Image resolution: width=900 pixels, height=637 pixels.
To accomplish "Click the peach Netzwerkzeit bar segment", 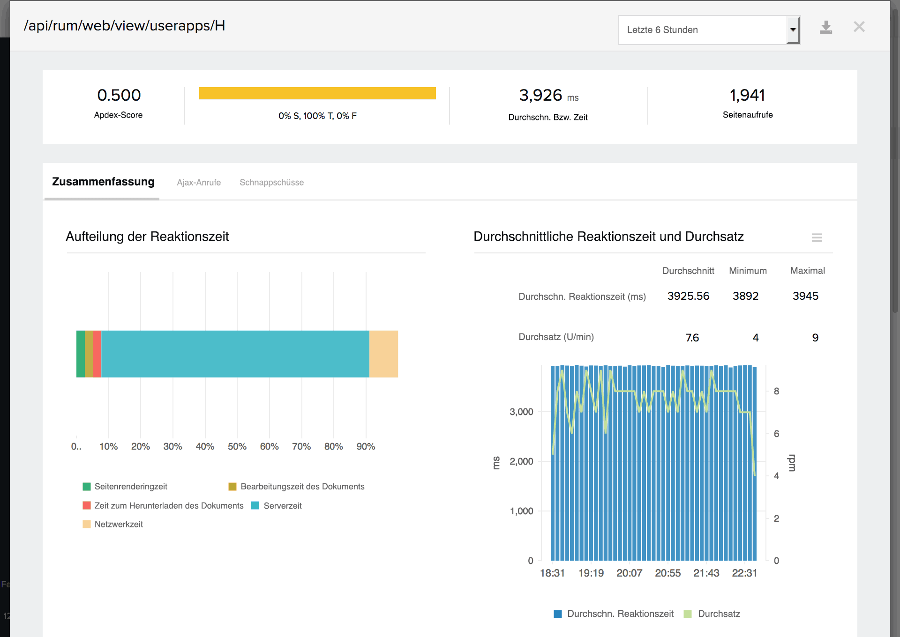I will (383, 354).
